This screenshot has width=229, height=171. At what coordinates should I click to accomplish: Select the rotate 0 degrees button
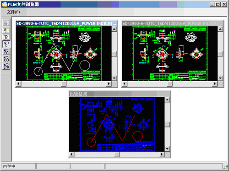click(x=6, y=44)
